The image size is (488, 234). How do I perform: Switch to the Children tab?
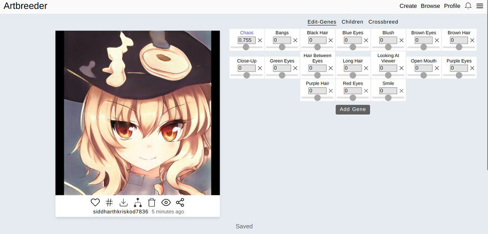click(352, 22)
